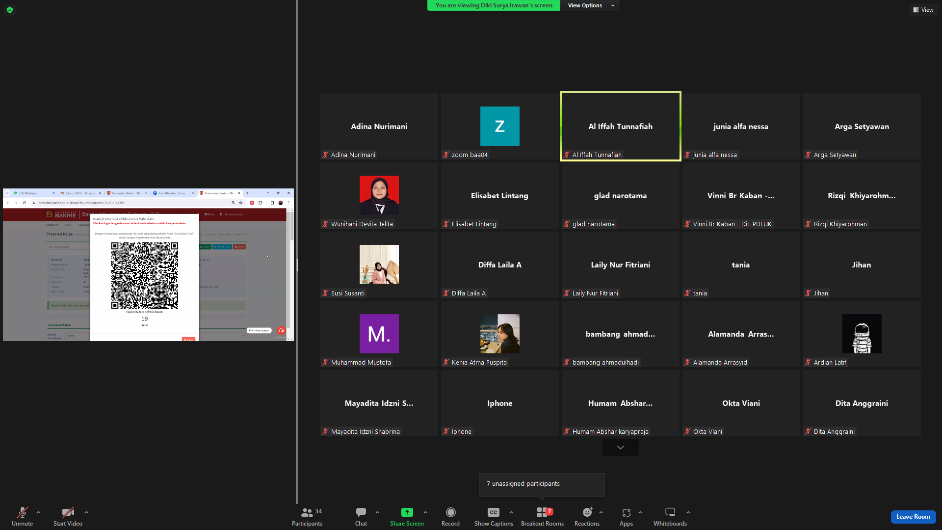
Task: Open the three-dot menu in shared browser
Action: click(289, 203)
